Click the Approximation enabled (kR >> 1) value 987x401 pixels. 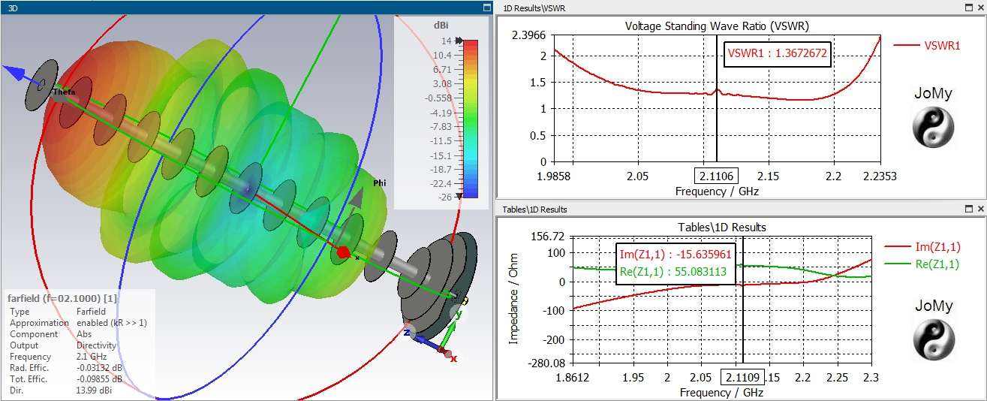113,323
